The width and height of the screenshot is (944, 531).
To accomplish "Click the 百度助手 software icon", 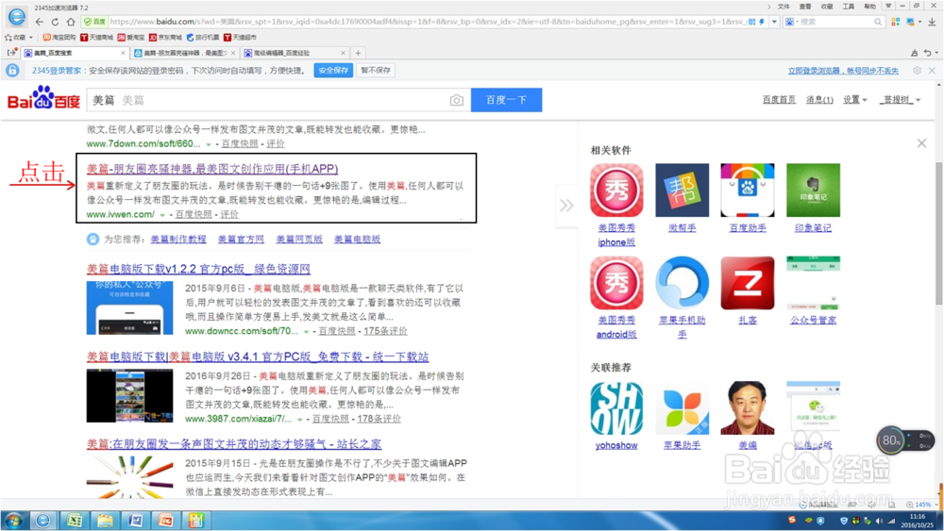I will click(x=748, y=190).
